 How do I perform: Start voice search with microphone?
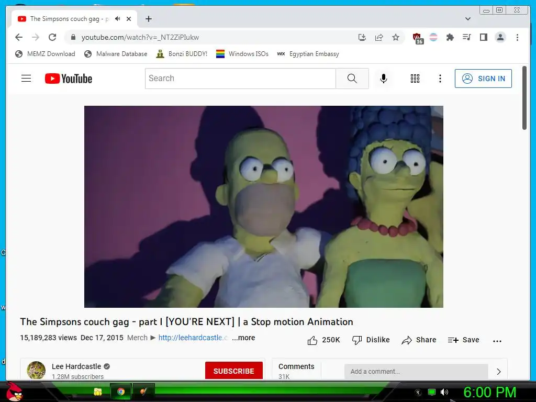[x=384, y=79]
